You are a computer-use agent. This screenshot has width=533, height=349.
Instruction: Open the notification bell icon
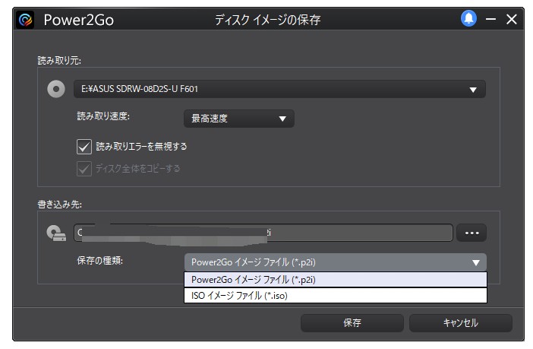tap(468, 19)
